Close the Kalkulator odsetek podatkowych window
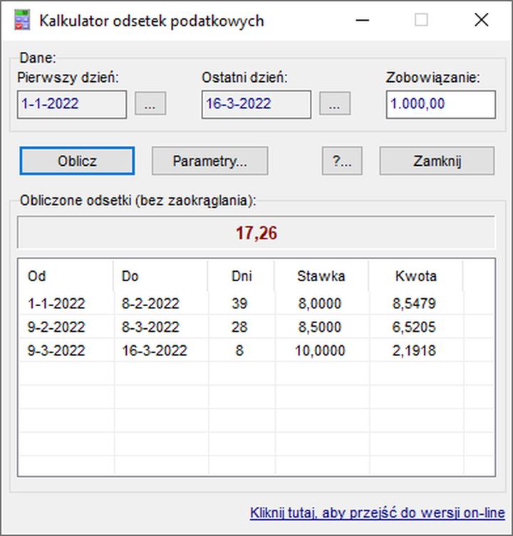The height and width of the screenshot is (536, 513). 481,20
